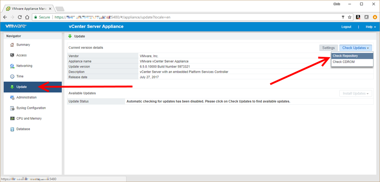Open a new browser tab
This screenshot has width=380, height=182.
[60, 9]
